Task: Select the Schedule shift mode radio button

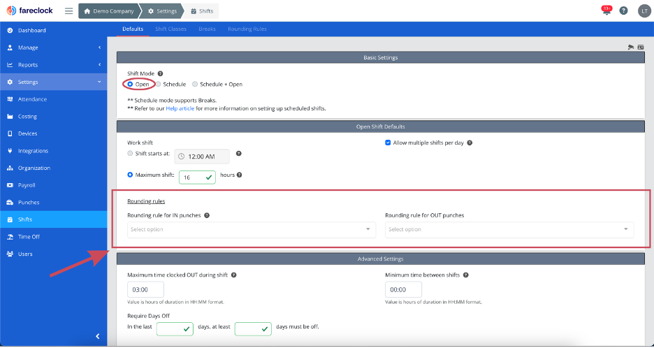Action: 158,85
